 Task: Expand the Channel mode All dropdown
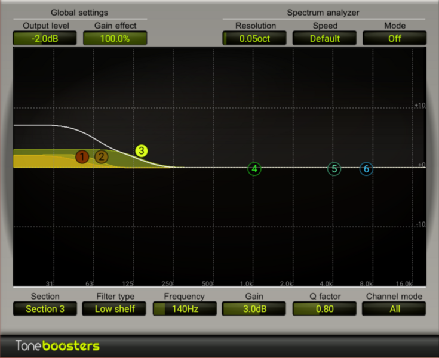(x=394, y=308)
